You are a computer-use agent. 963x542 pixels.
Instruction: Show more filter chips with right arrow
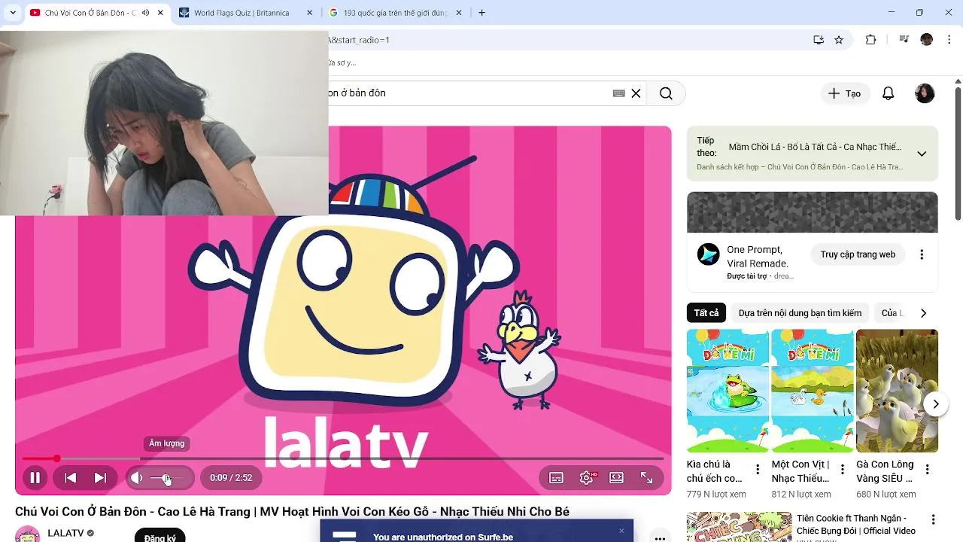point(924,313)
